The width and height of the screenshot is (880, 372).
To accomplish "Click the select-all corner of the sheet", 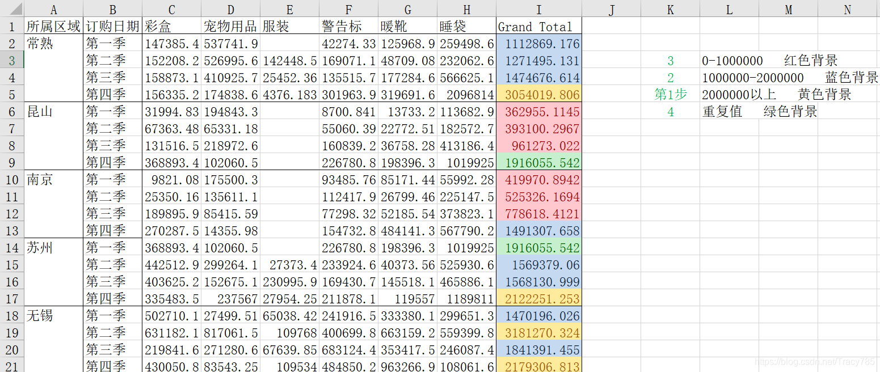I will (12, 9).
